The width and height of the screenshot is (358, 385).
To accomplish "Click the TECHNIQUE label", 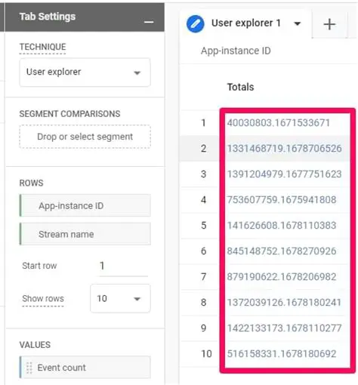I will [x=43, y=47].
